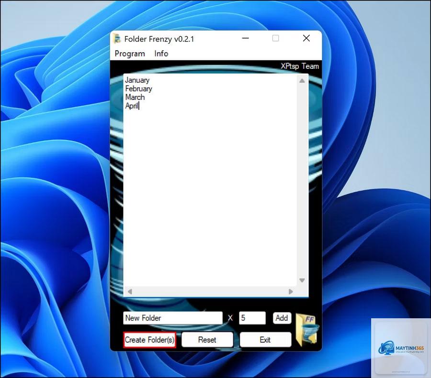Minimize the Folder Frenzy window
Image resolution: width=431 pixels, height=378 pixels.
pos(246,38)
